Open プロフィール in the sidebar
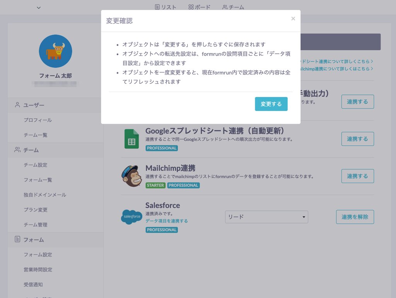The width and height of the screenshot is (396, 298). 38,120
